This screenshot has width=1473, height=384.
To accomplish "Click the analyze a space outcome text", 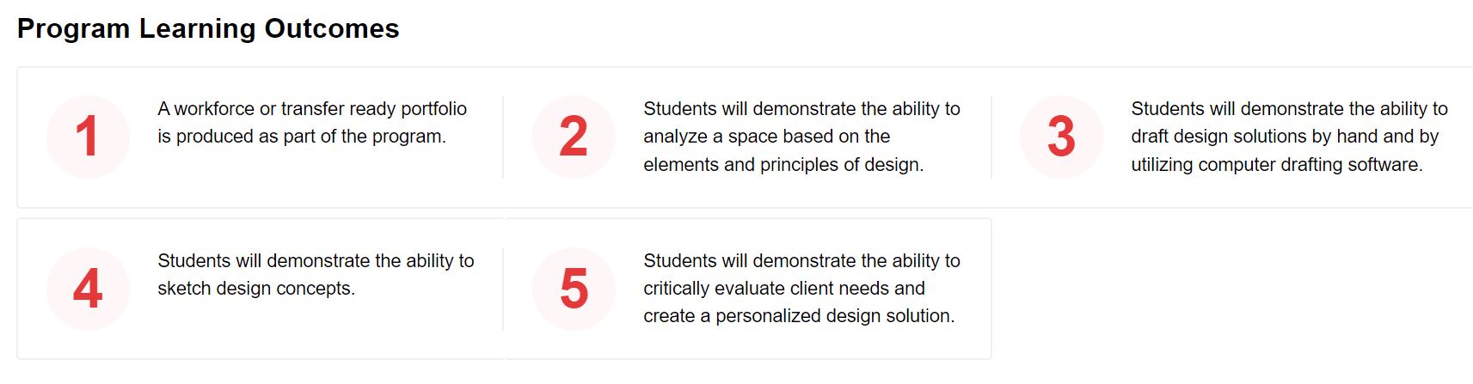I will [x=801, y=137].
